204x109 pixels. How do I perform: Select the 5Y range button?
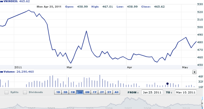(109, 92)
